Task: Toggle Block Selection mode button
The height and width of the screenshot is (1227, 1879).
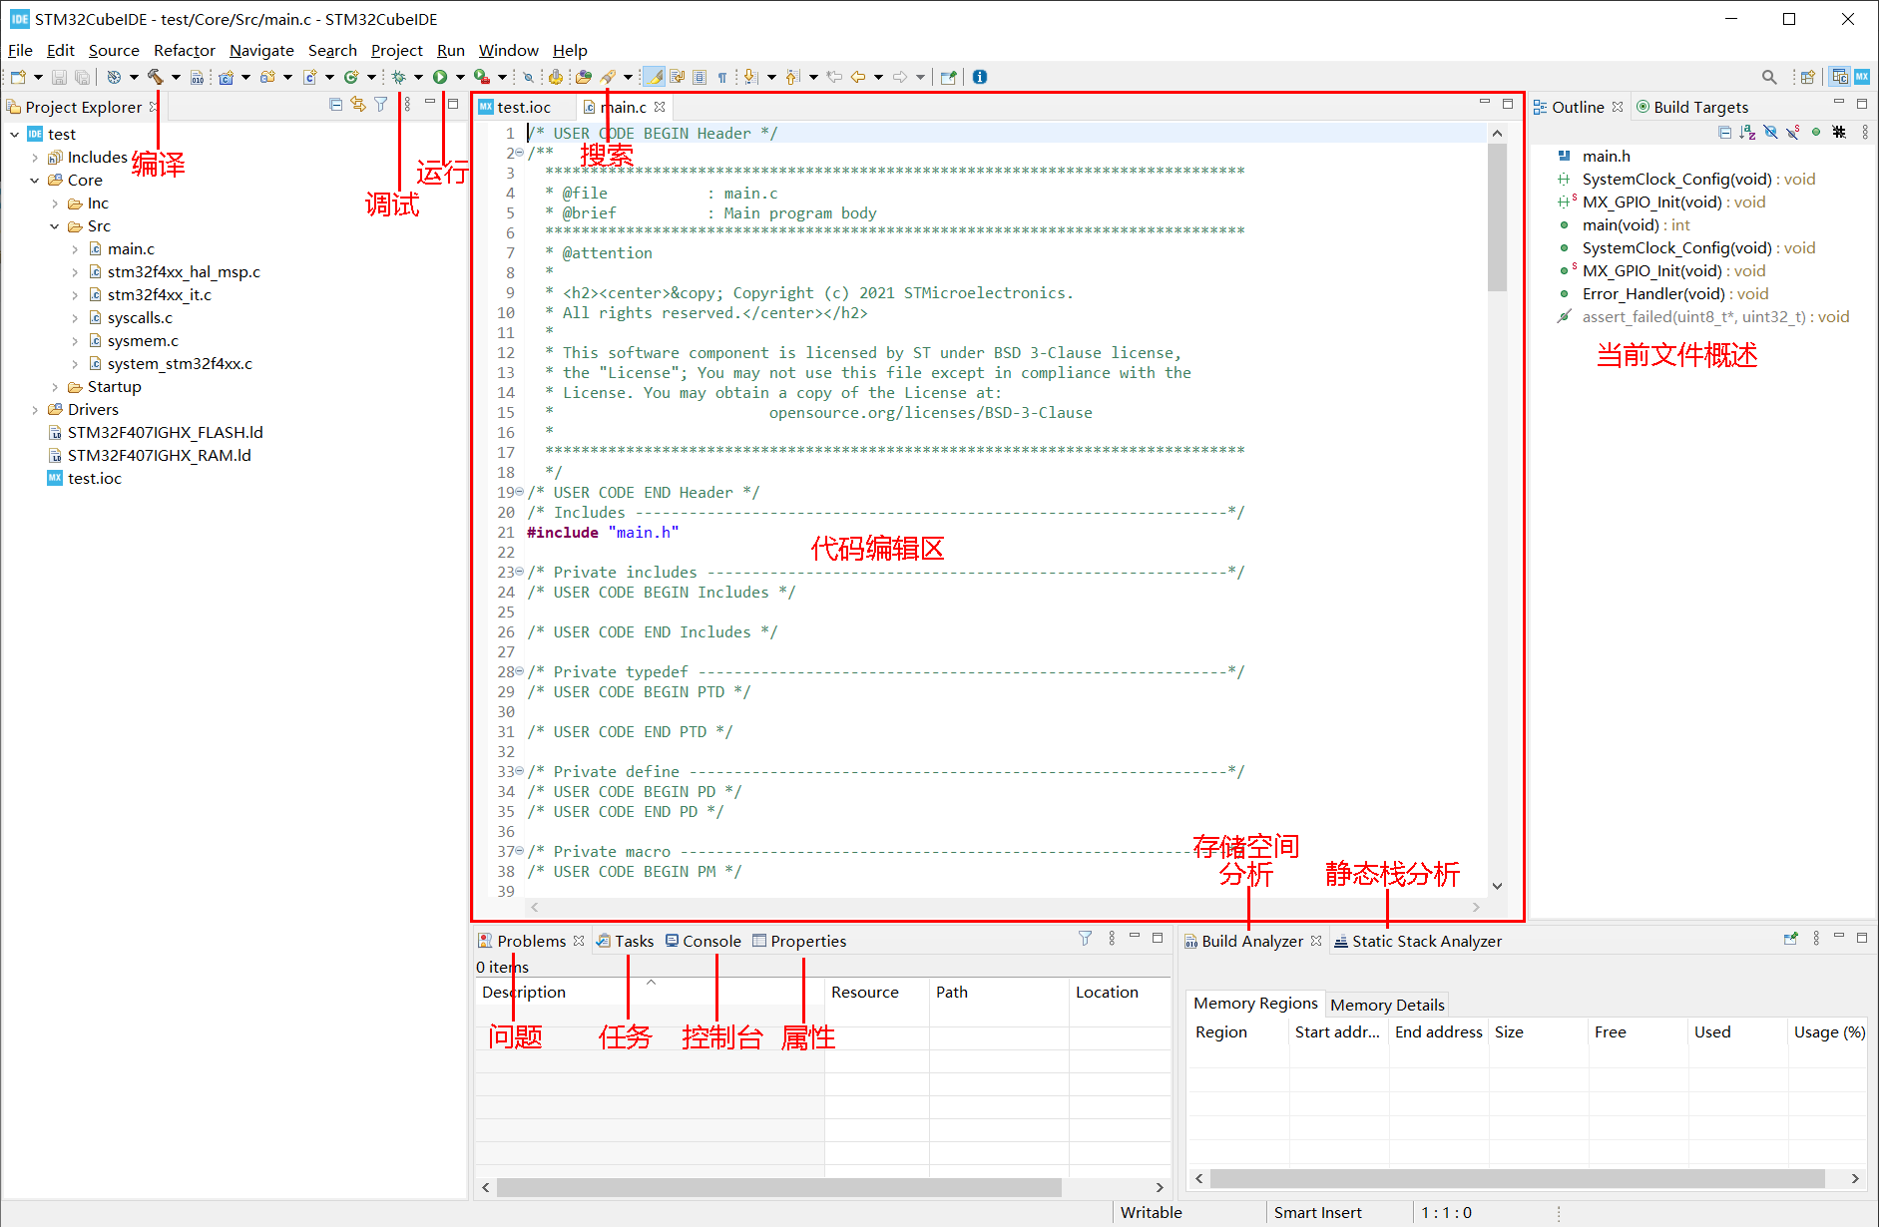Action: (x=700, y=77)
